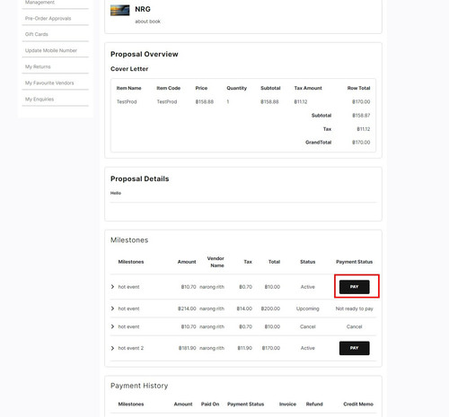The image size is (449, 417).
Task: Click the Cover Letter heading
Action: (129, 69)
